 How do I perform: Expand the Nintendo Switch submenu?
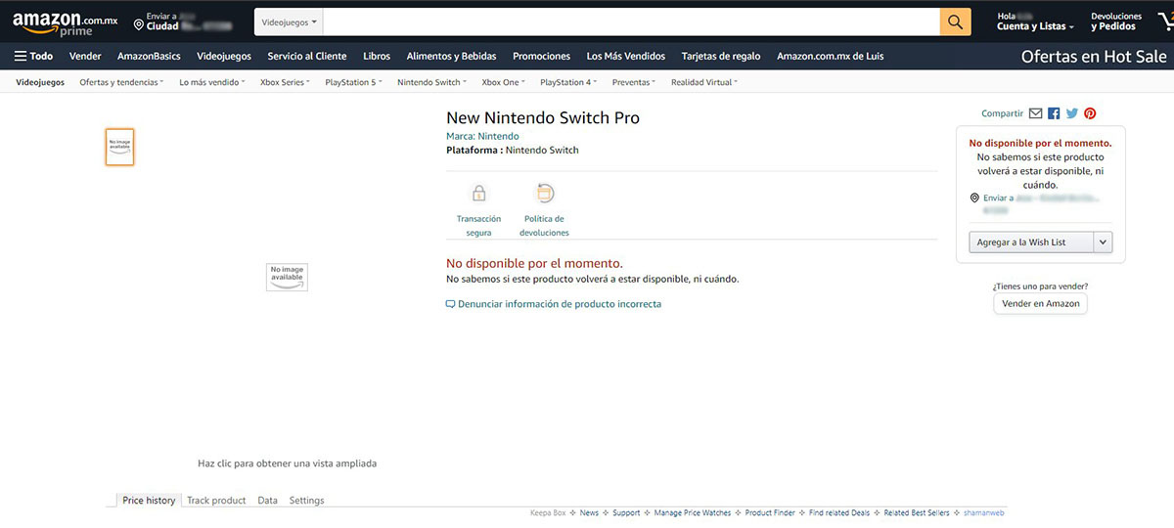(x=431, y=82)
